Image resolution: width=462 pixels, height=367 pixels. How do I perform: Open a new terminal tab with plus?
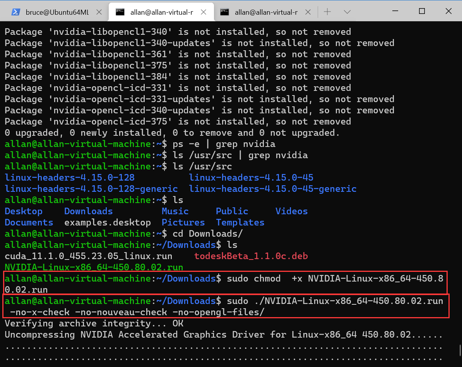point(327,12)
